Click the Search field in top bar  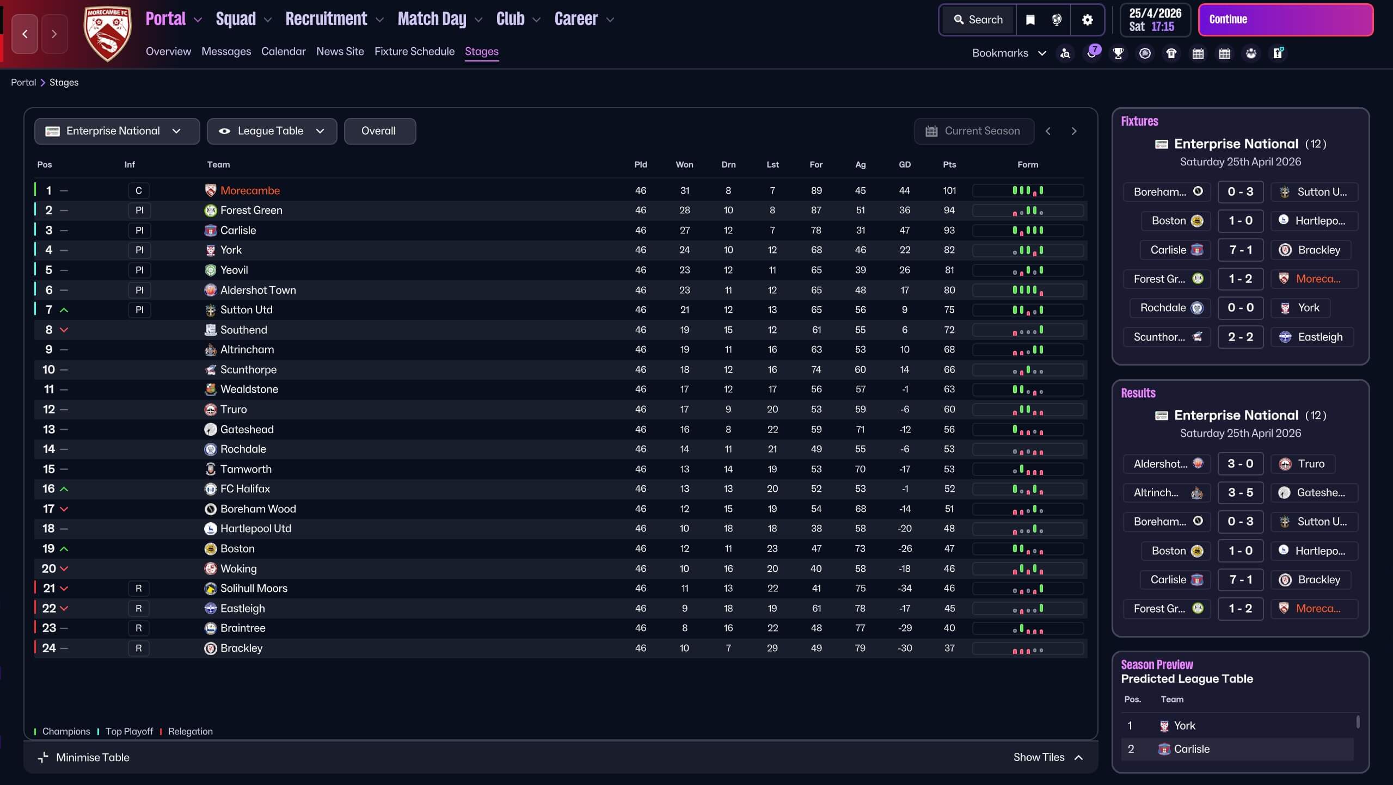978,20
